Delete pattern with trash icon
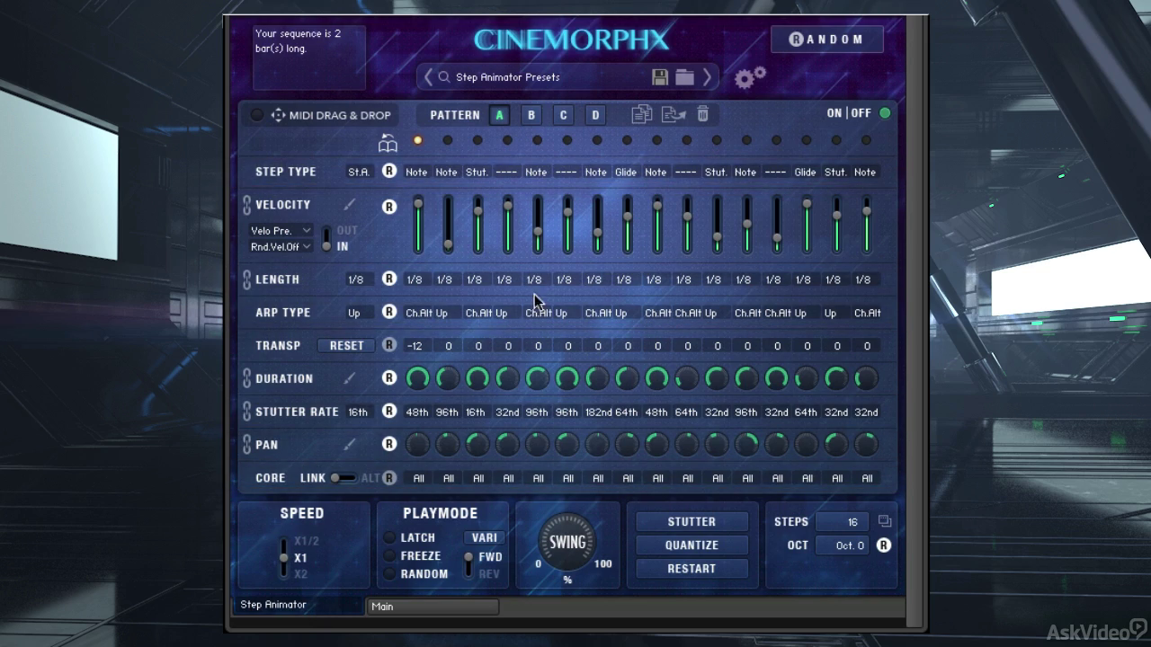The width and height of the screenshot is (1151, 647). click(x=703, y=114)
